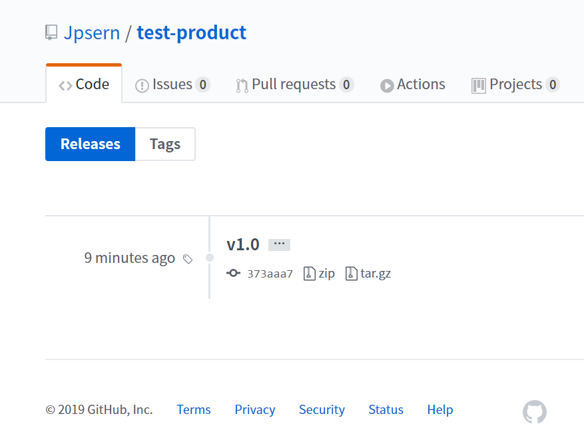This screenshot has width=584, height=426.
Task: Select the Releases view
Action: click(x=90, y=144)
